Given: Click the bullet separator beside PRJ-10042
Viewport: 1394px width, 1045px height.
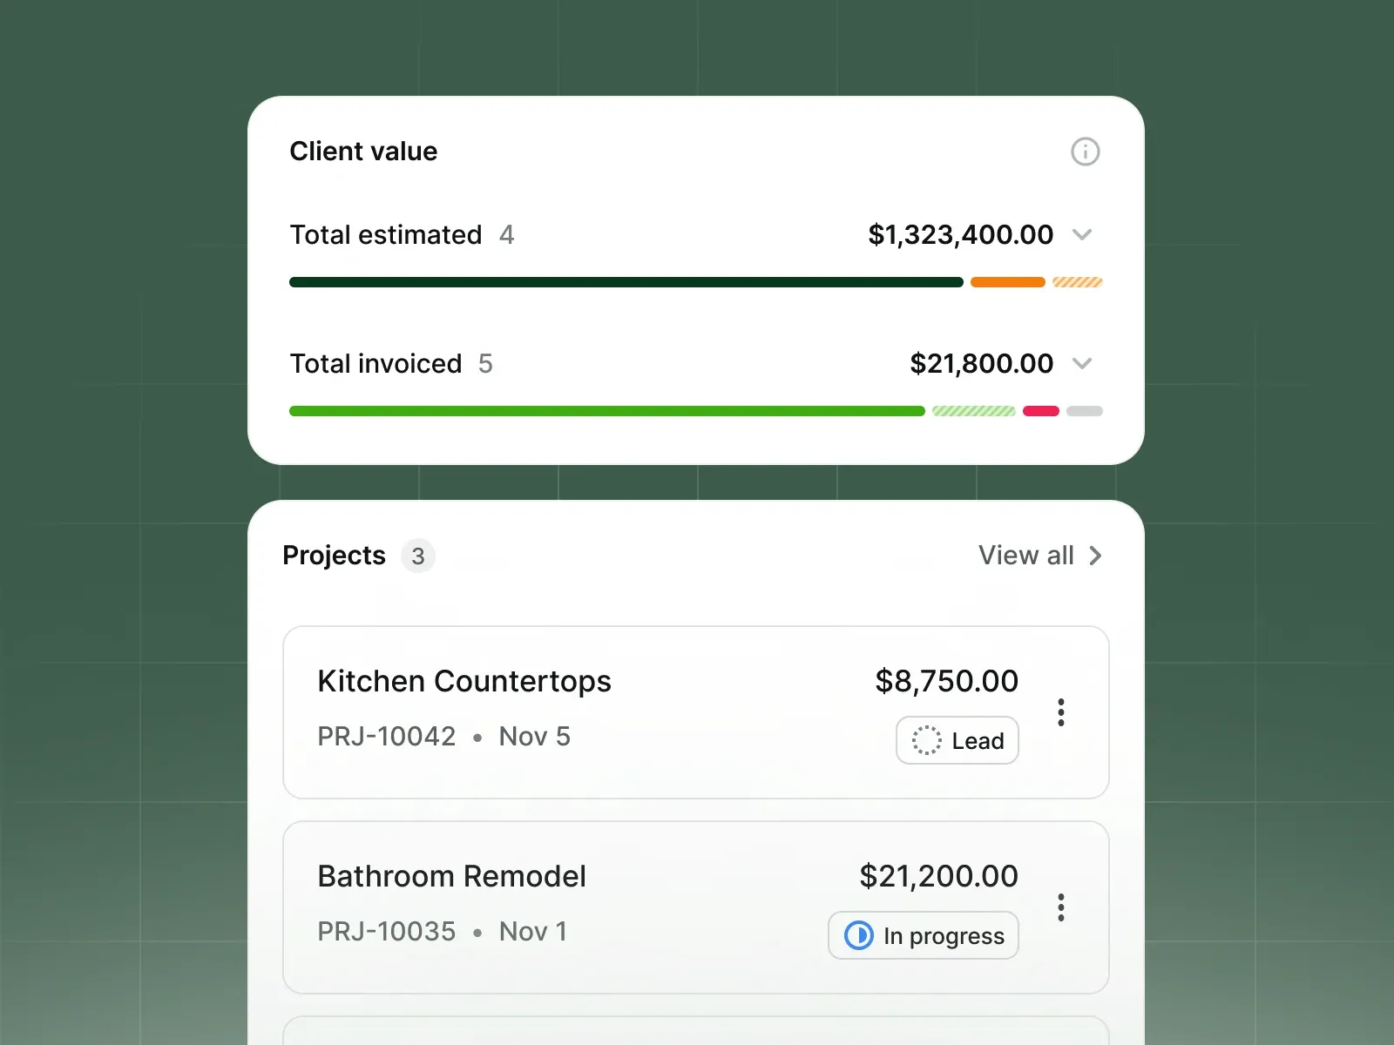Looking at the screenshot, I should point(478,737).
